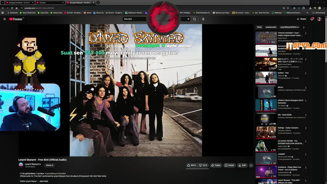
Task: Go to YouTube Premium home logo
Action: [x=16, y=19]
